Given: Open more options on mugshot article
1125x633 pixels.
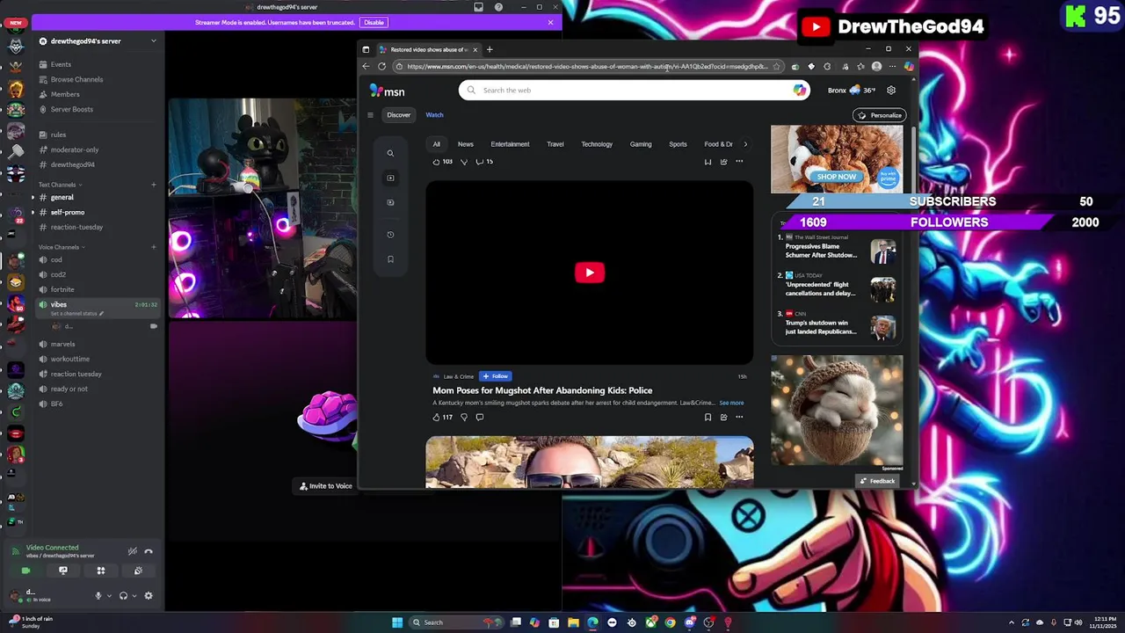Looking at the screenshot, I should 739,418.
